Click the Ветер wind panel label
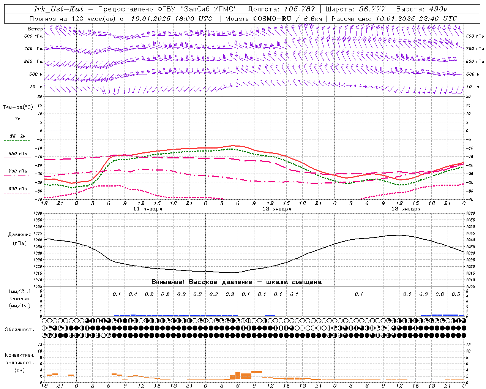 (x=35, y=29)
